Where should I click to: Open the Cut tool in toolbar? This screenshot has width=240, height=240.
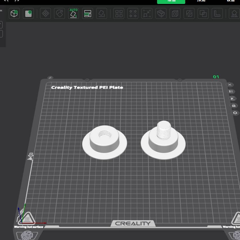click(161, 13)
